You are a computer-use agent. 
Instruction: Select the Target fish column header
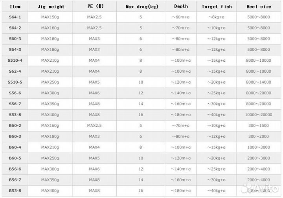(217, 7)
